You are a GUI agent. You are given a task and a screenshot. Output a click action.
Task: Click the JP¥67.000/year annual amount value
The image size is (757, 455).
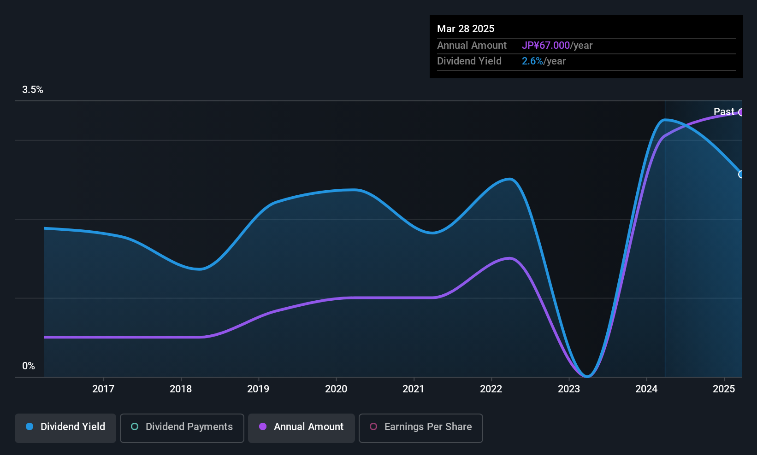557,46
